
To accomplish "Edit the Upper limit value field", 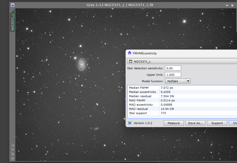I will pos(173,74).
